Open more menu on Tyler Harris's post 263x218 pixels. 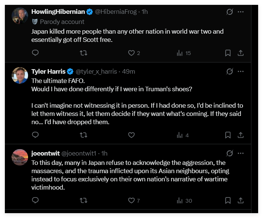click(241, 71)
